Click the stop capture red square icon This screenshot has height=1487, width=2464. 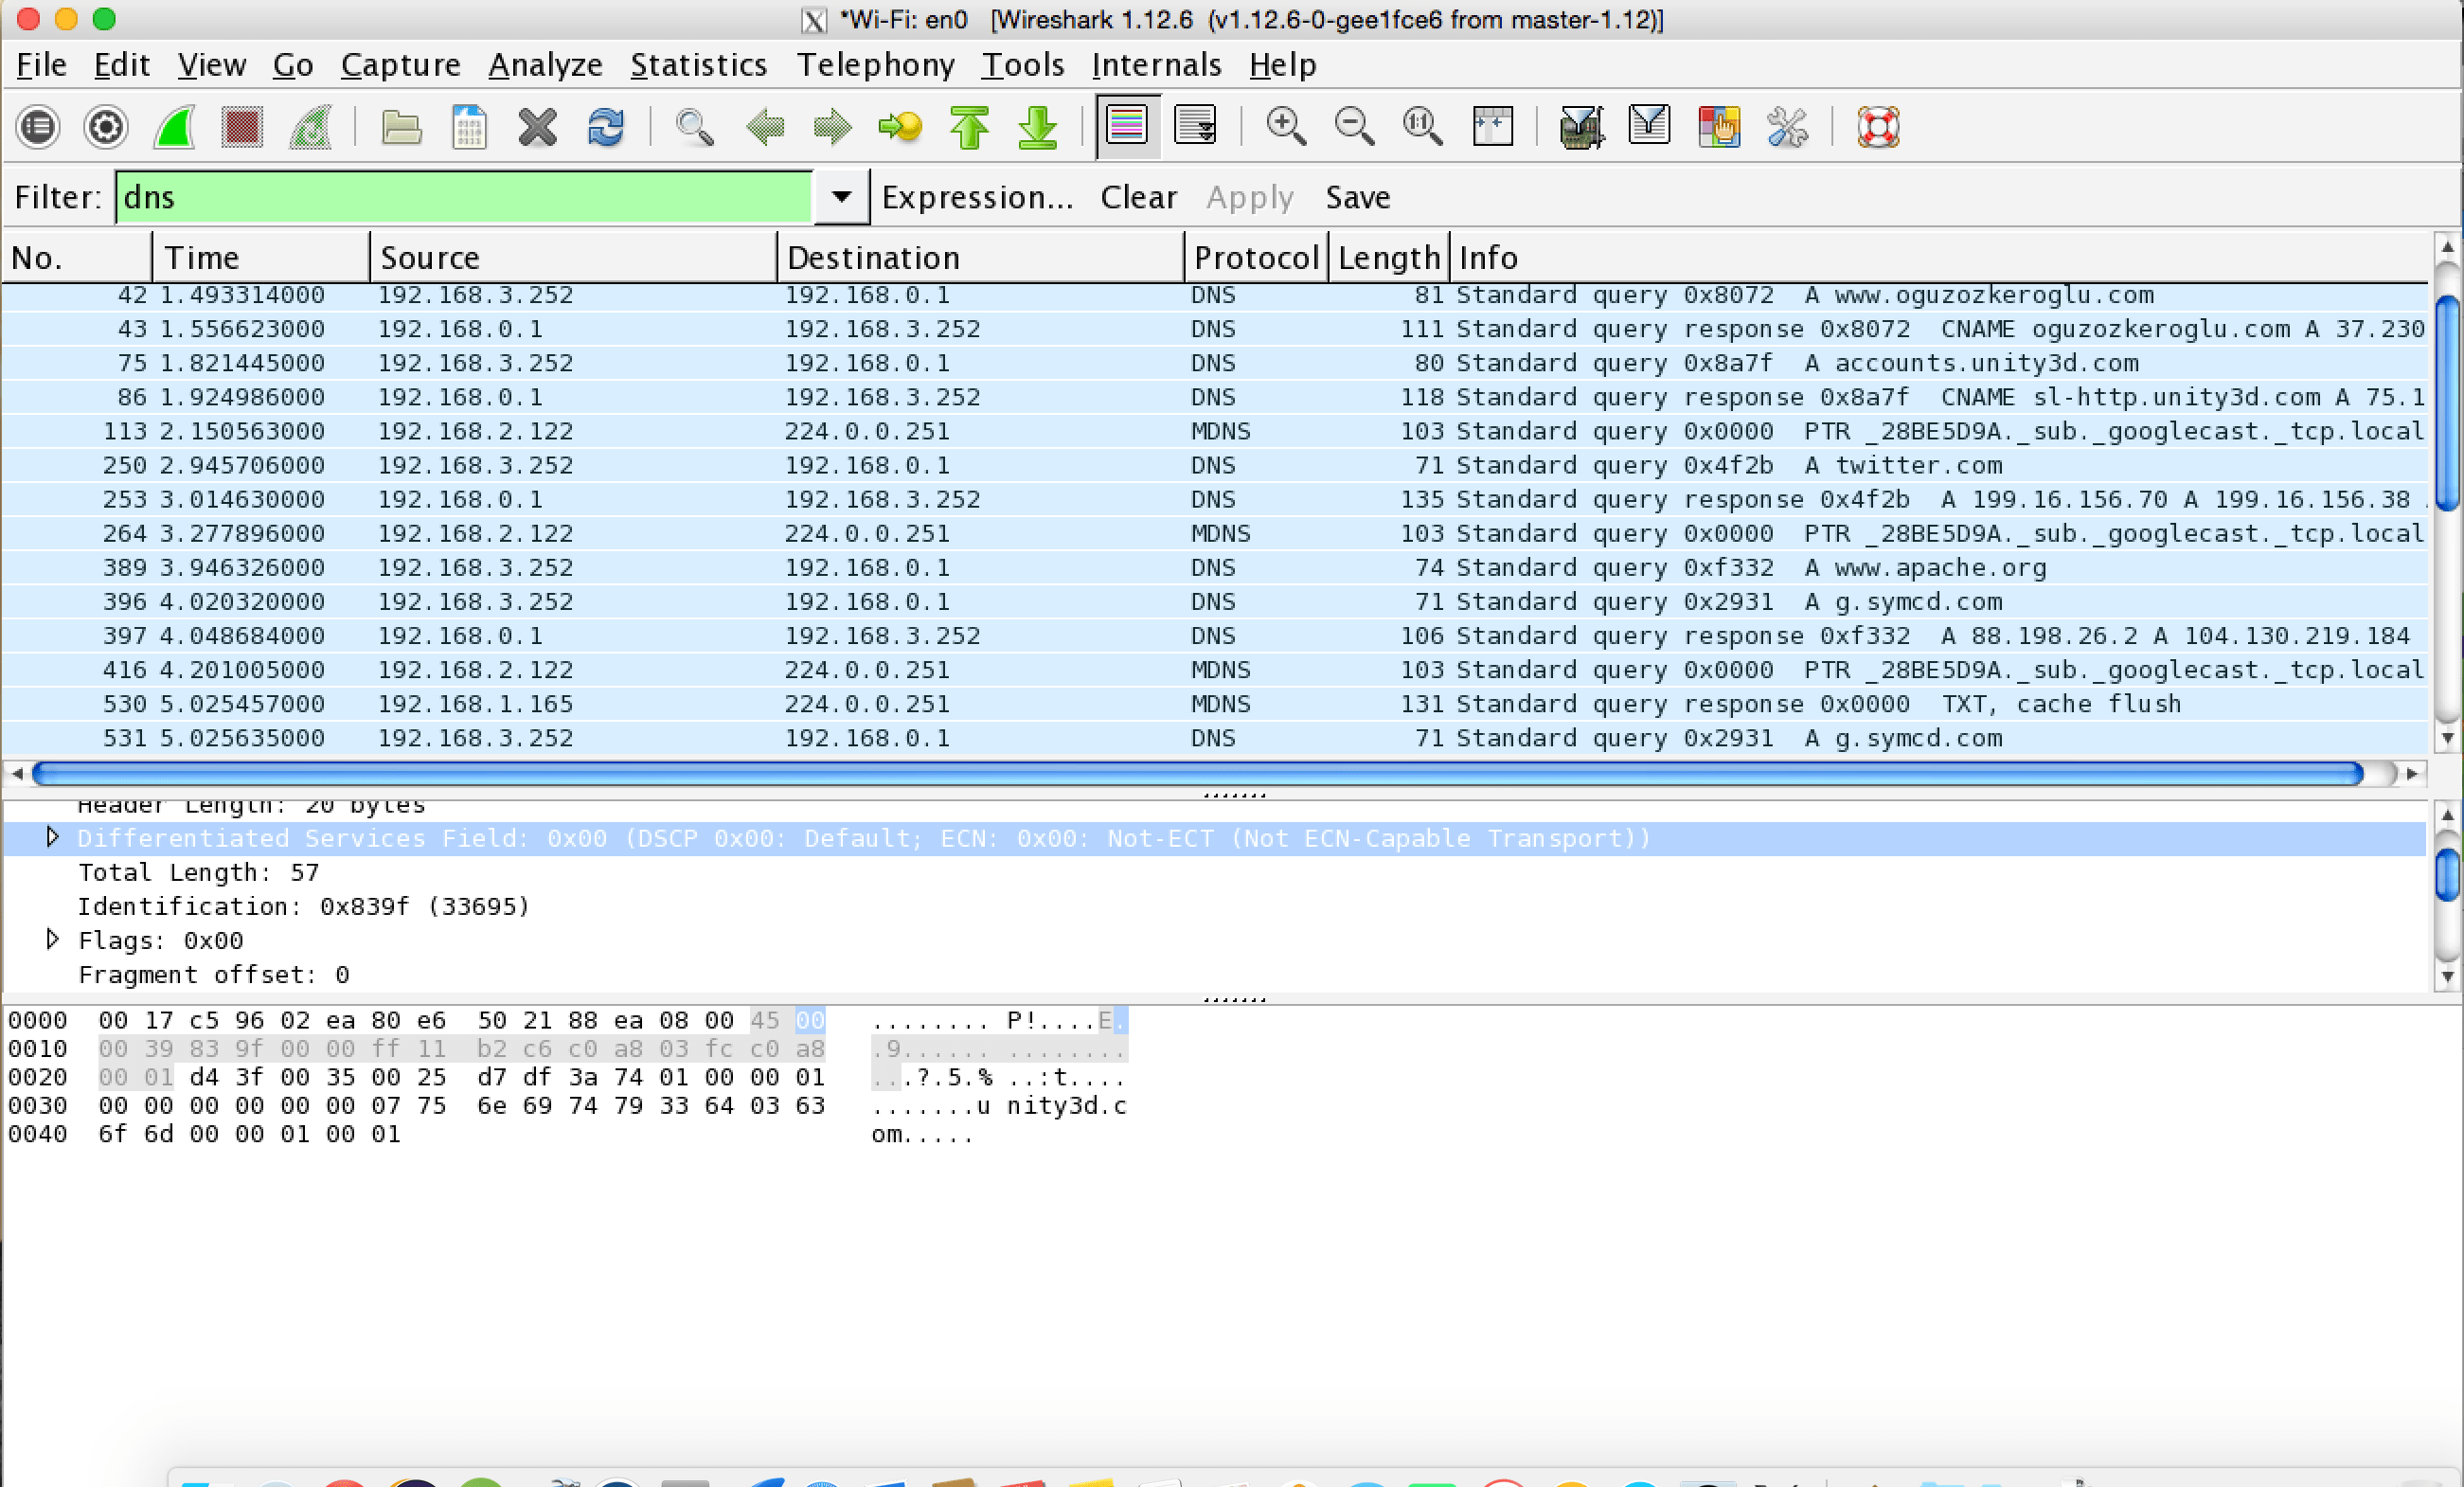(x=241, y=128)
